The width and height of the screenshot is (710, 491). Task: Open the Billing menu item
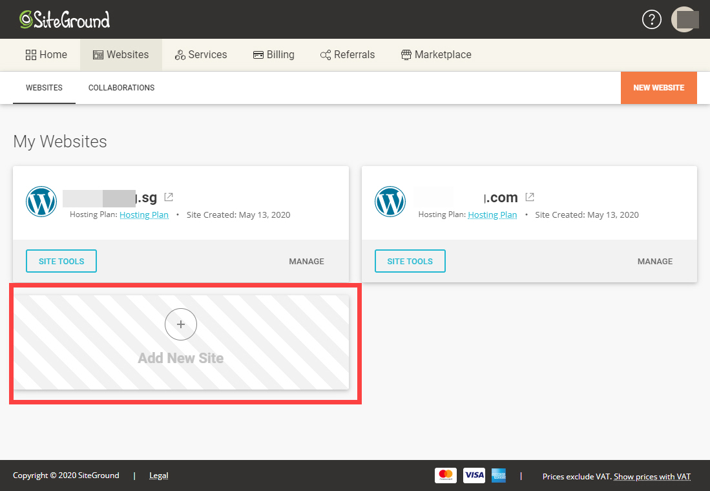(273, 55)
